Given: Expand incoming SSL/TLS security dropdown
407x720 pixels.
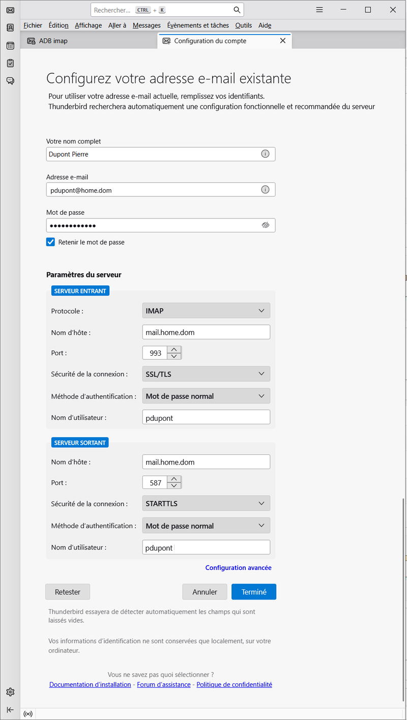Looking at the screenshot, I should [x=206, y=374].
